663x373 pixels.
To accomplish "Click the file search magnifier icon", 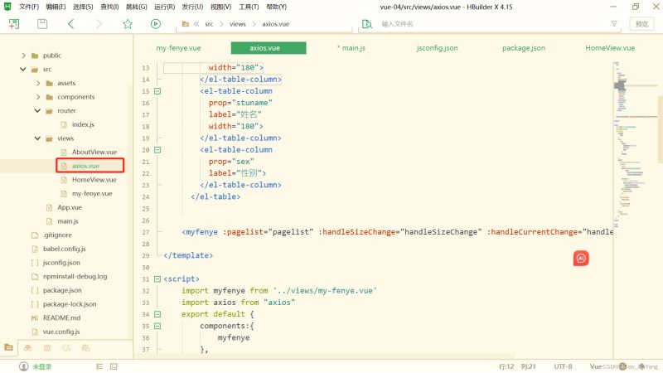I will click(x=367, y=24).
